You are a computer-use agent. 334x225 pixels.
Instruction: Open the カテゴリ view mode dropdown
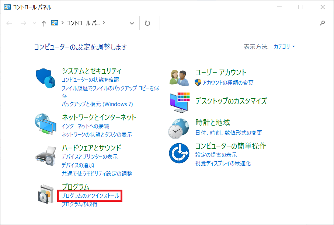coord(284,47)
